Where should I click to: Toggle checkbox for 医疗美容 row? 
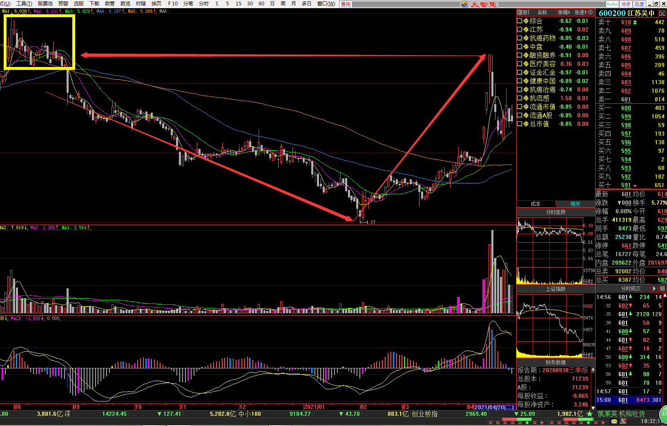520,64
